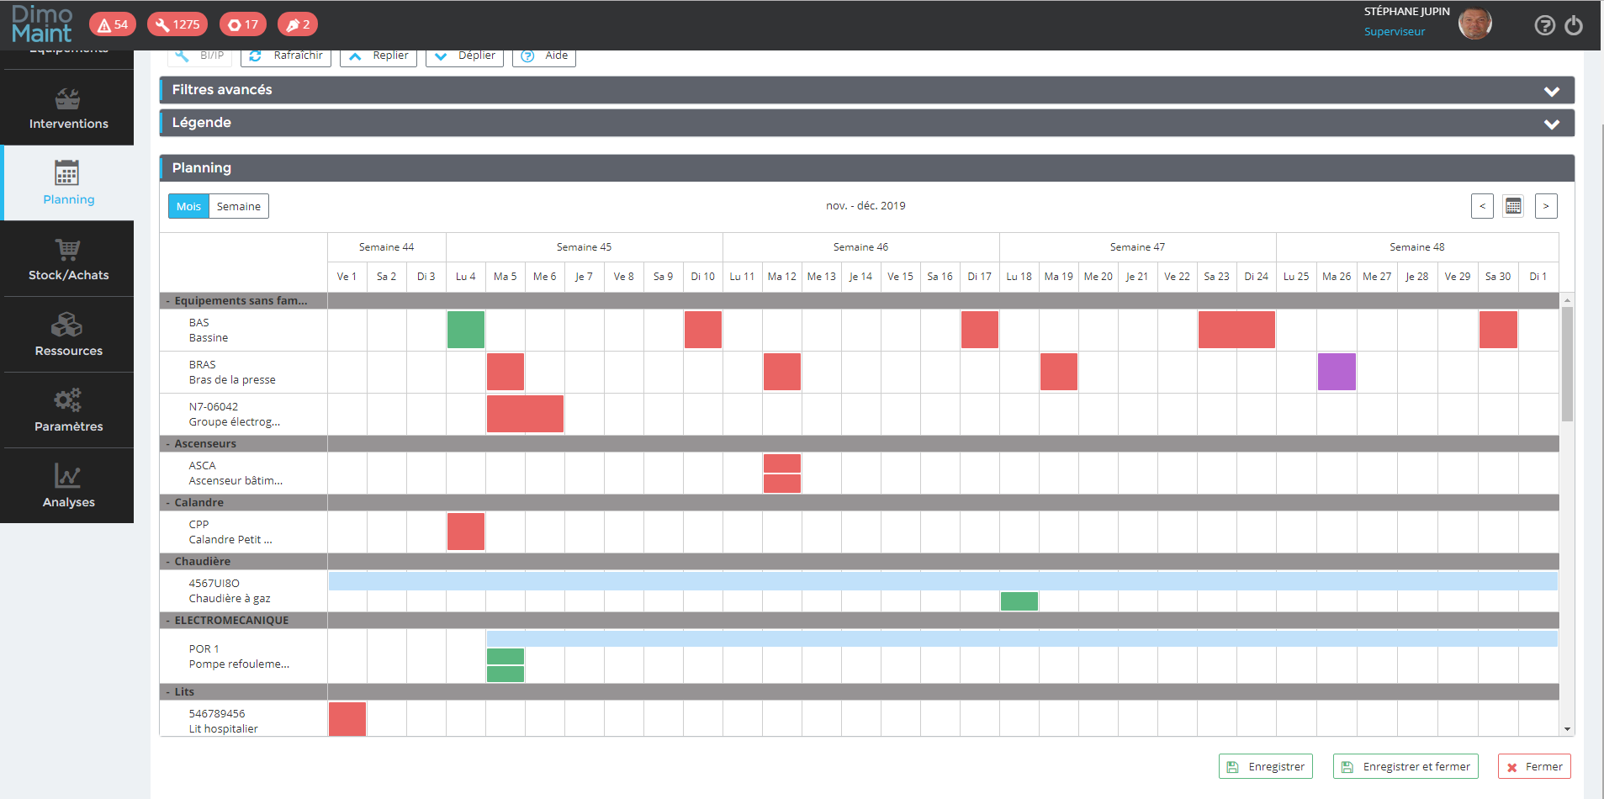Switch planning view to Semaine
Screen dimensions: 1604x799
pyautogui.click(x=239, y=206)
